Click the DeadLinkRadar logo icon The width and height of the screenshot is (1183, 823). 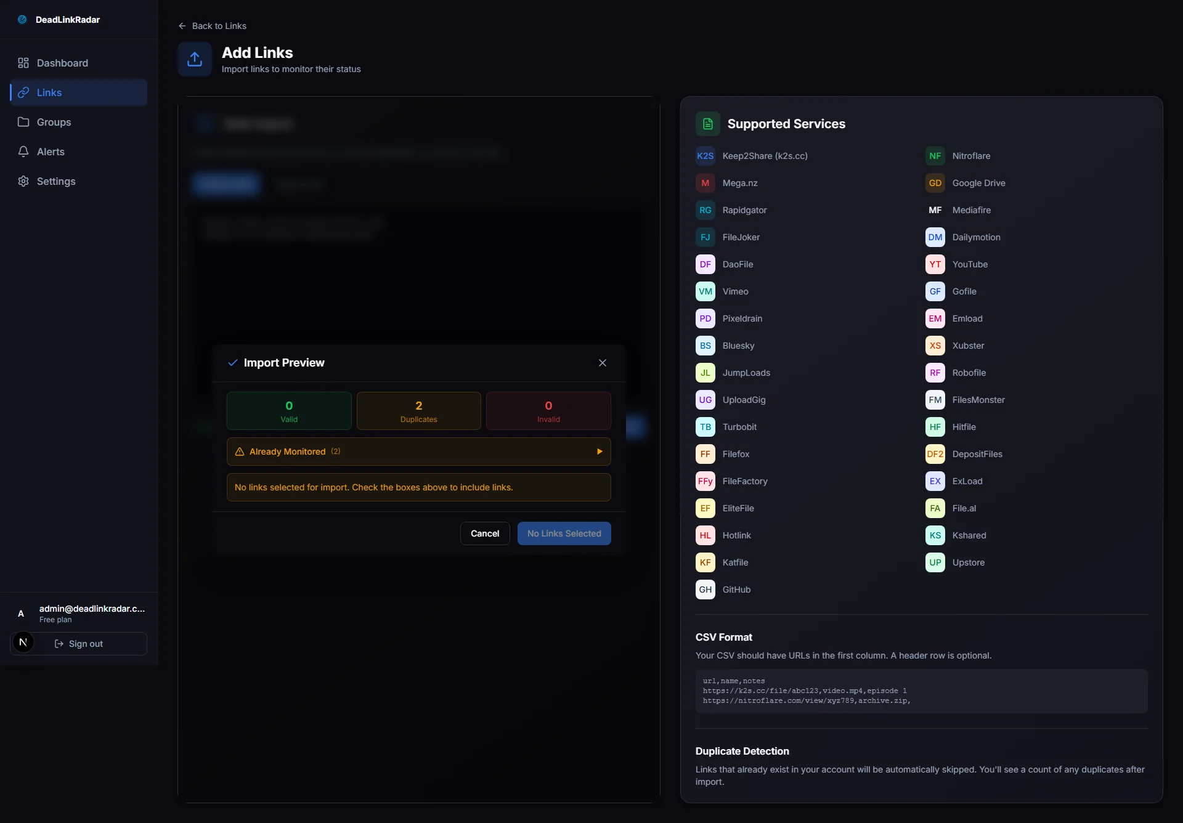coord(22,20)
